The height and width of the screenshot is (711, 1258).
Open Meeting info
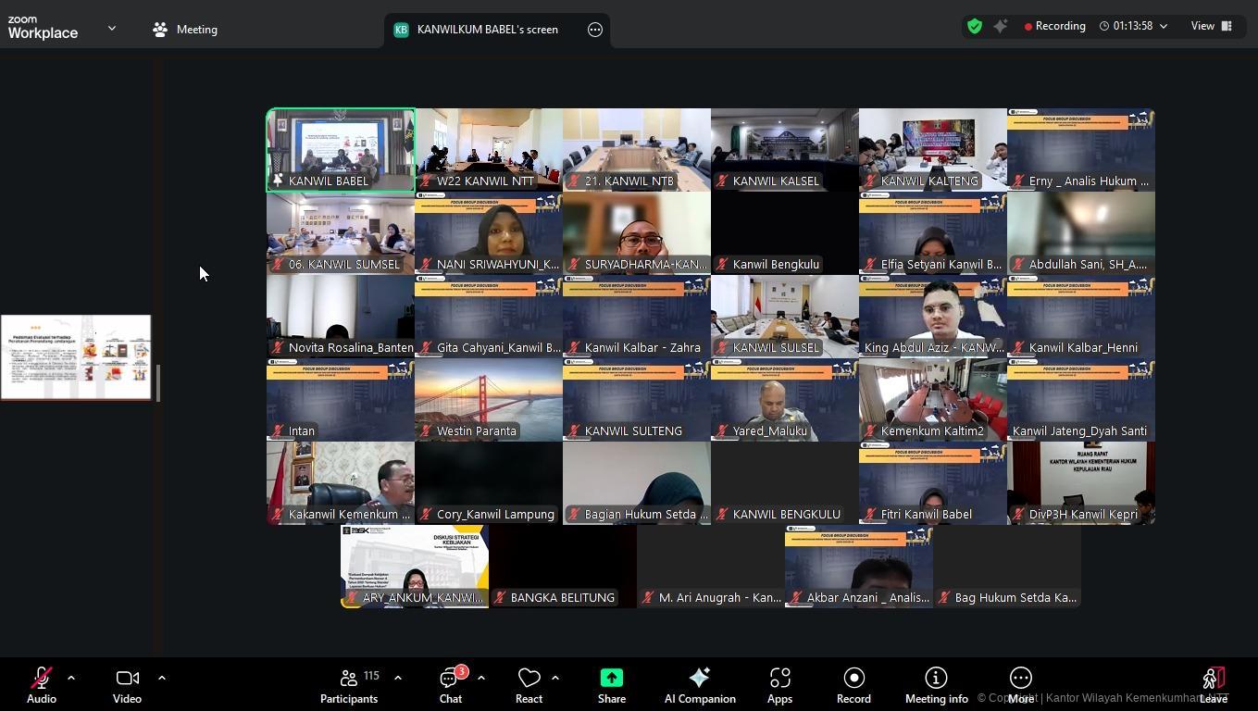tap(936, 686)
